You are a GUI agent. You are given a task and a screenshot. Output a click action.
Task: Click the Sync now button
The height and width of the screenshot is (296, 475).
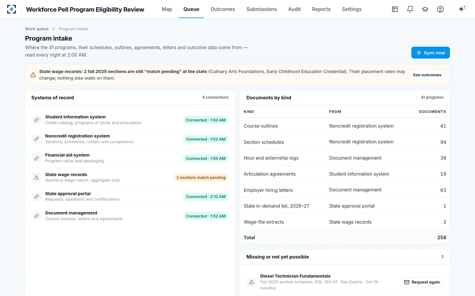coord(430,53)
